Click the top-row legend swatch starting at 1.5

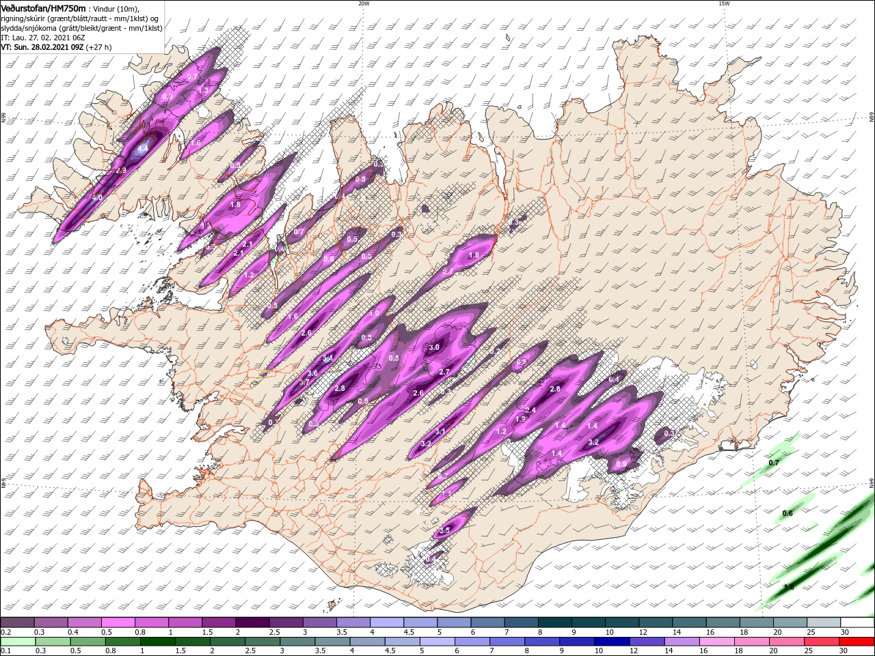219,623
